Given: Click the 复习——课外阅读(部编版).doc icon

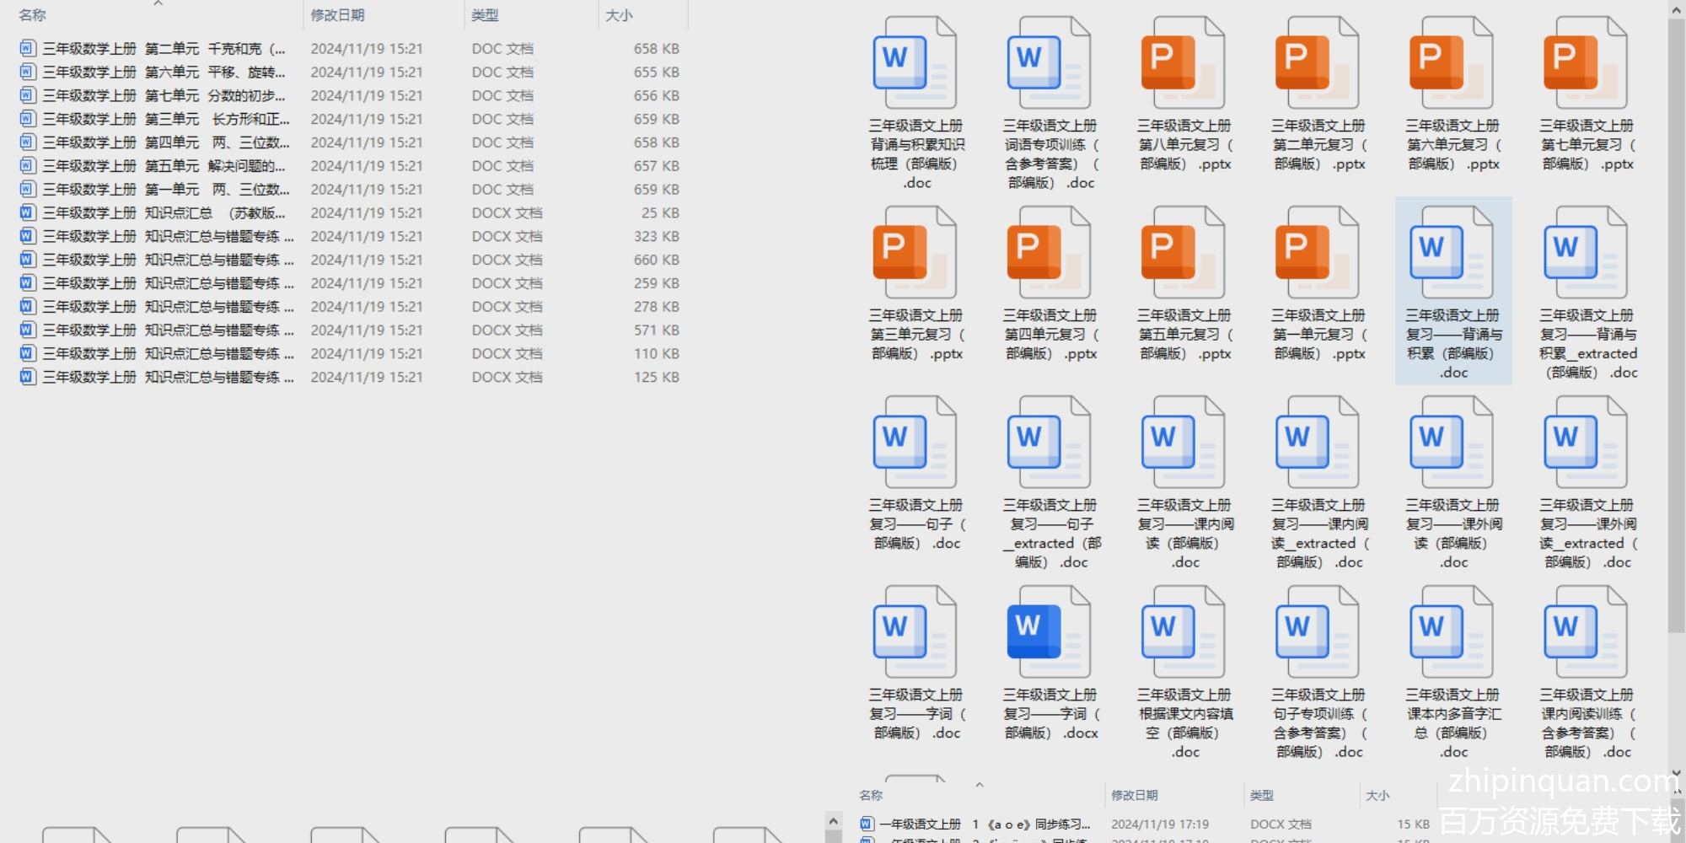Looking at the screenshot, I should [x=1452, y=443].
